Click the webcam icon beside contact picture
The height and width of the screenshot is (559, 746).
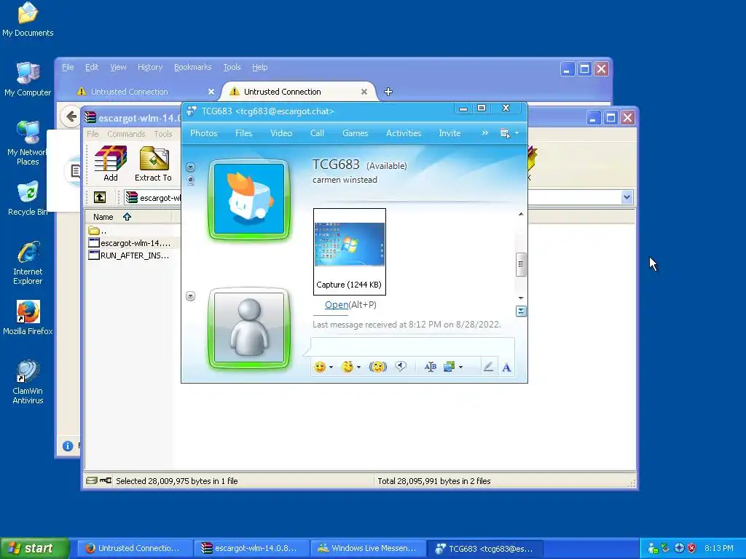pyautogui.click(x=190, y=181)
